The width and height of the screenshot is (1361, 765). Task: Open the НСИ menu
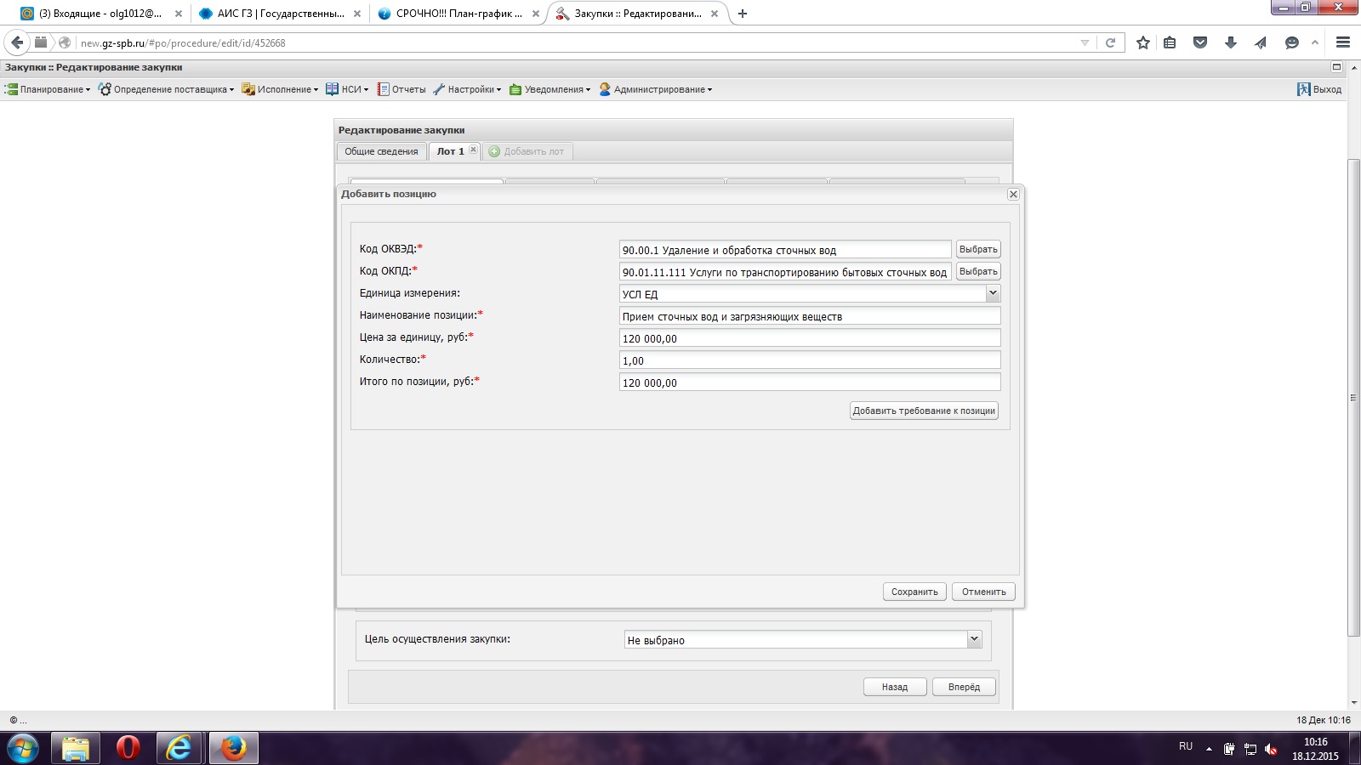pos(347,89)
